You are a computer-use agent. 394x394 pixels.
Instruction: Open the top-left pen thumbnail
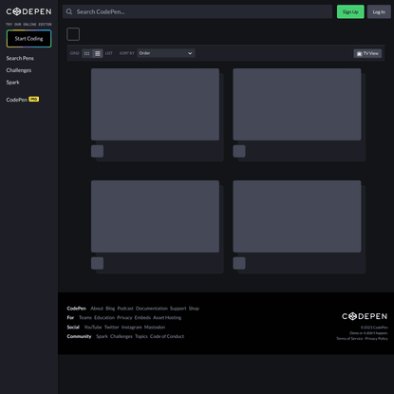pyautogui.click(x=155, y=104)
